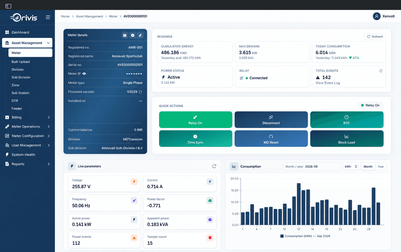Screen dimensions: 401x252
Task: Click the edit pencil icon in Meter details
Action: pyautogui.click(x=140, y=35)
